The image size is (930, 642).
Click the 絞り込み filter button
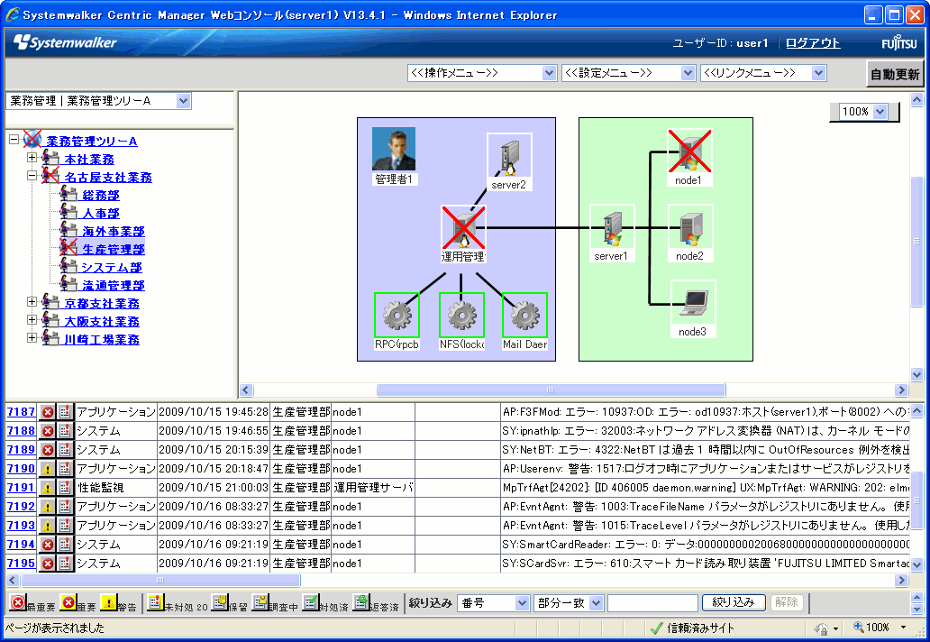(734, 602)
